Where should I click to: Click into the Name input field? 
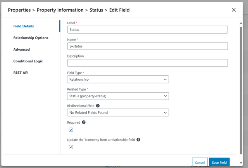pyautogui.click(x=148, y=46)
